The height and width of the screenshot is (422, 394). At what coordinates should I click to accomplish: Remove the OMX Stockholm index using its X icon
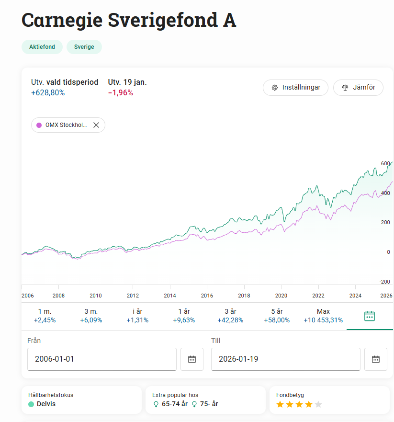click(x=96, y=125)
